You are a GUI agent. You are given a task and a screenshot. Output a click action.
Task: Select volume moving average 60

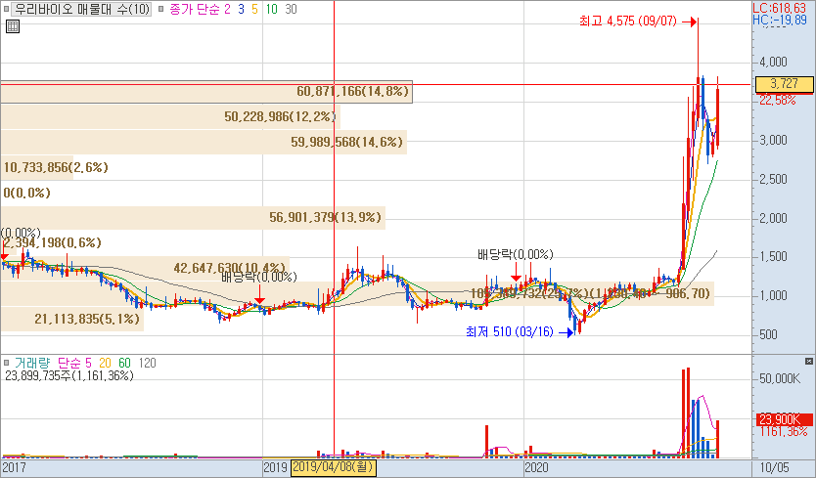tap(125, 363)
